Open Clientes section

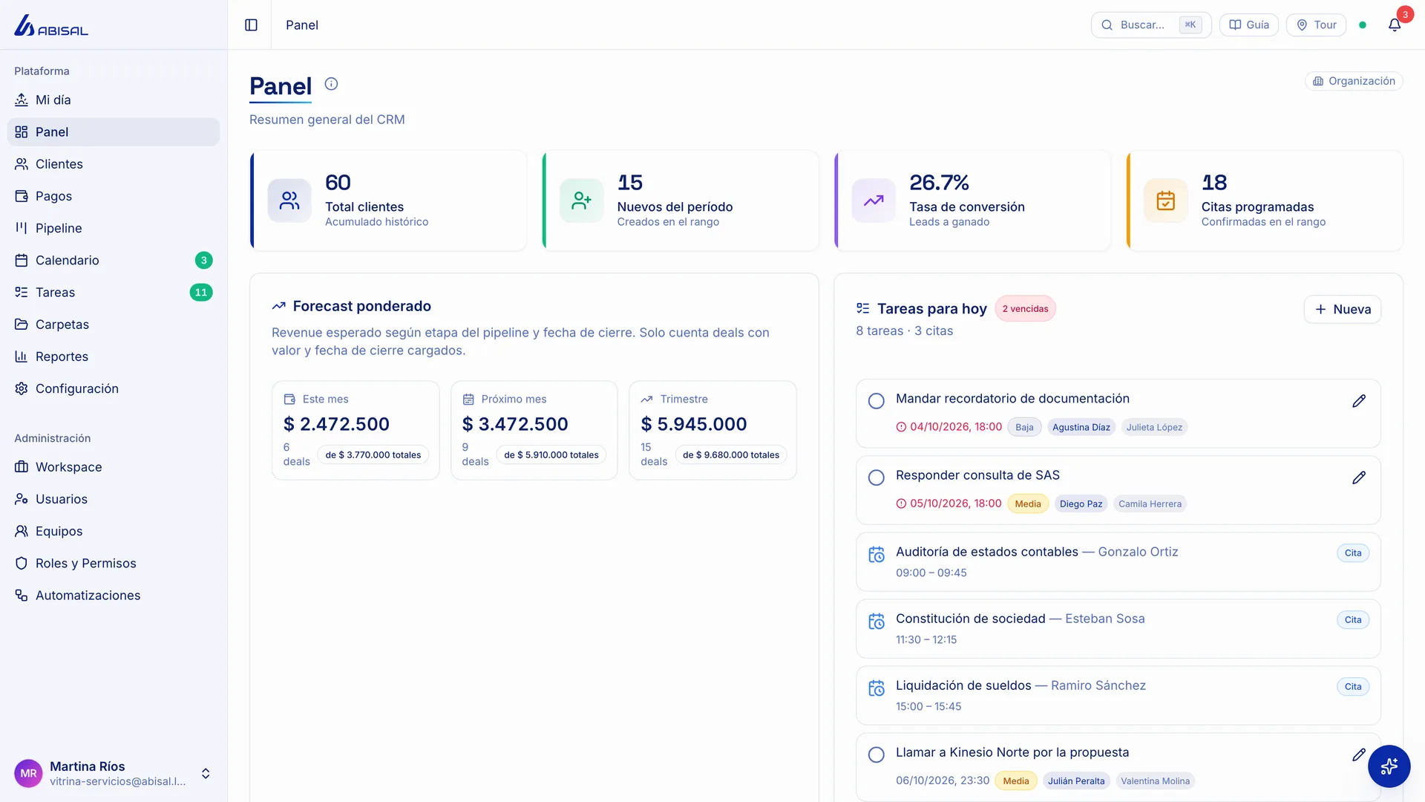click(114, 164)
